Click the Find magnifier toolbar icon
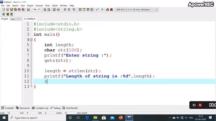216x121 pixels. (45, 9)
